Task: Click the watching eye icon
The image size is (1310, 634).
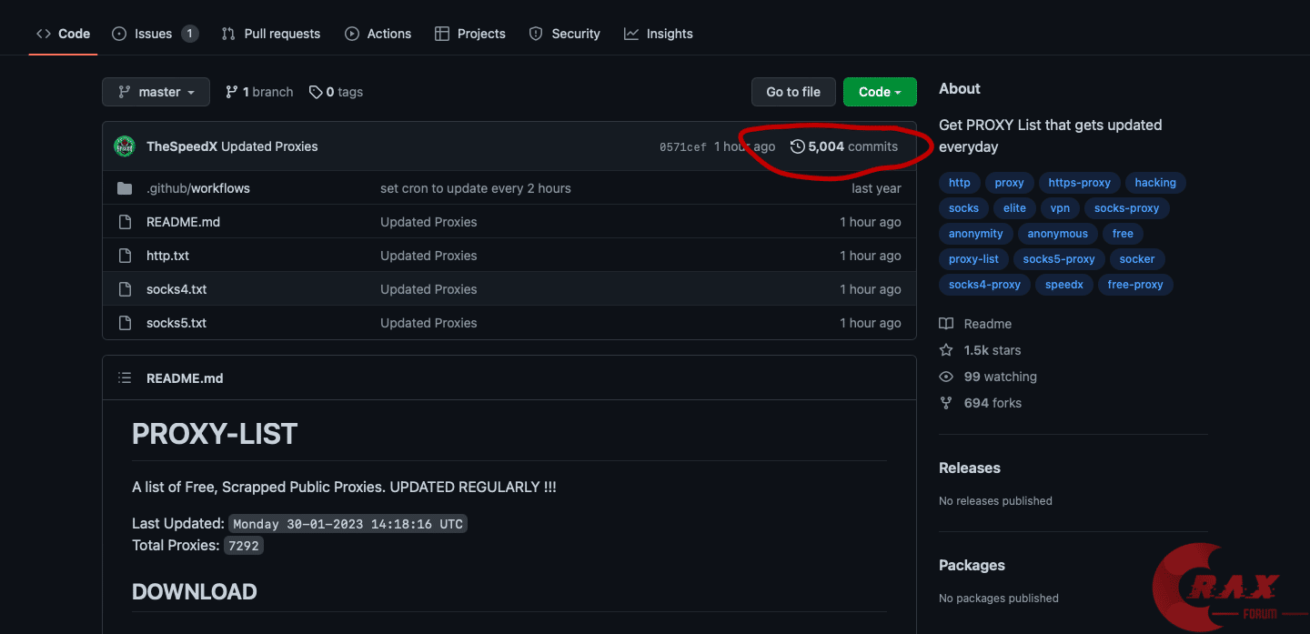Action: pos(946,377)
